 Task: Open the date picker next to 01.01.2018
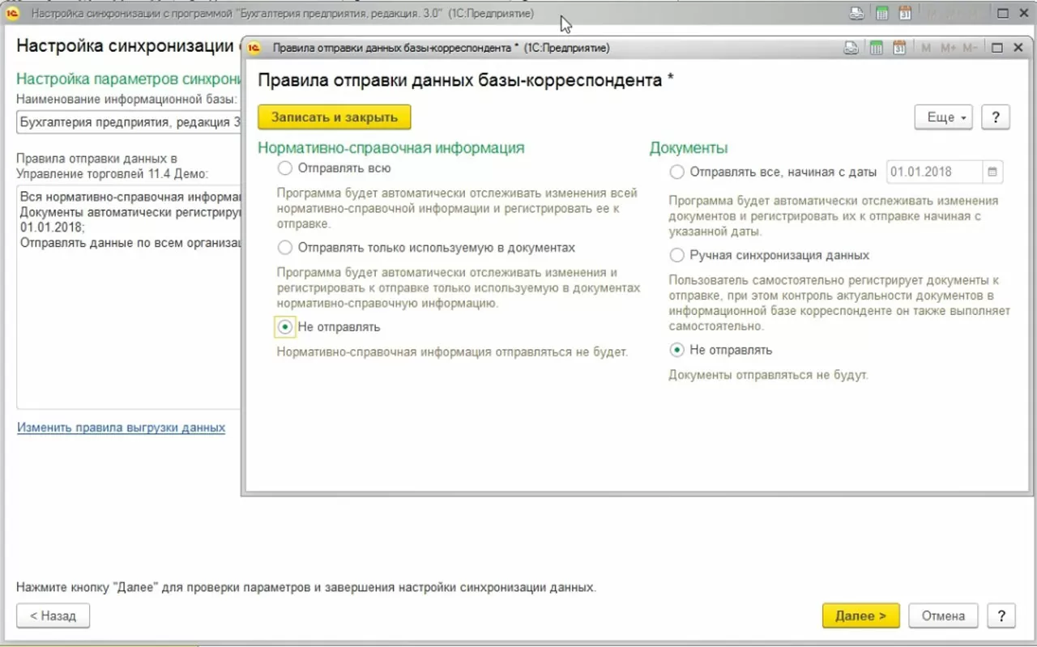click(992, 172)
